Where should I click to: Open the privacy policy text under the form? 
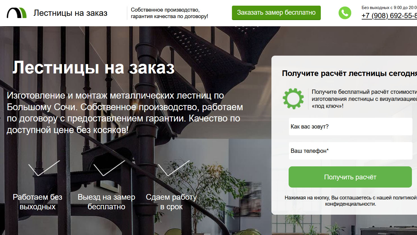pos(350,201)
